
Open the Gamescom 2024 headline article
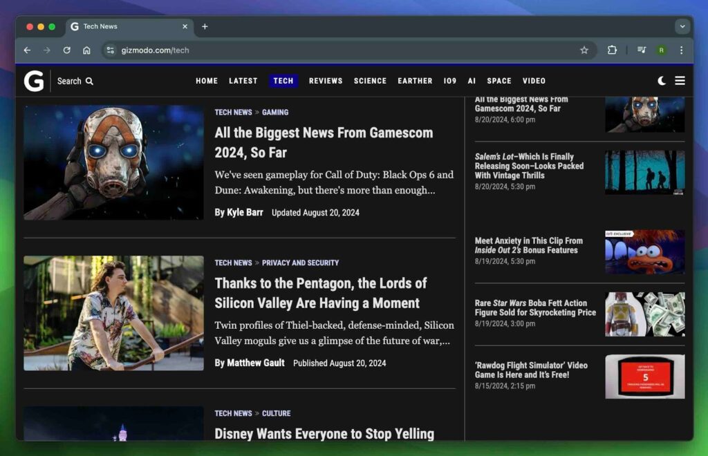click(324, 142)
